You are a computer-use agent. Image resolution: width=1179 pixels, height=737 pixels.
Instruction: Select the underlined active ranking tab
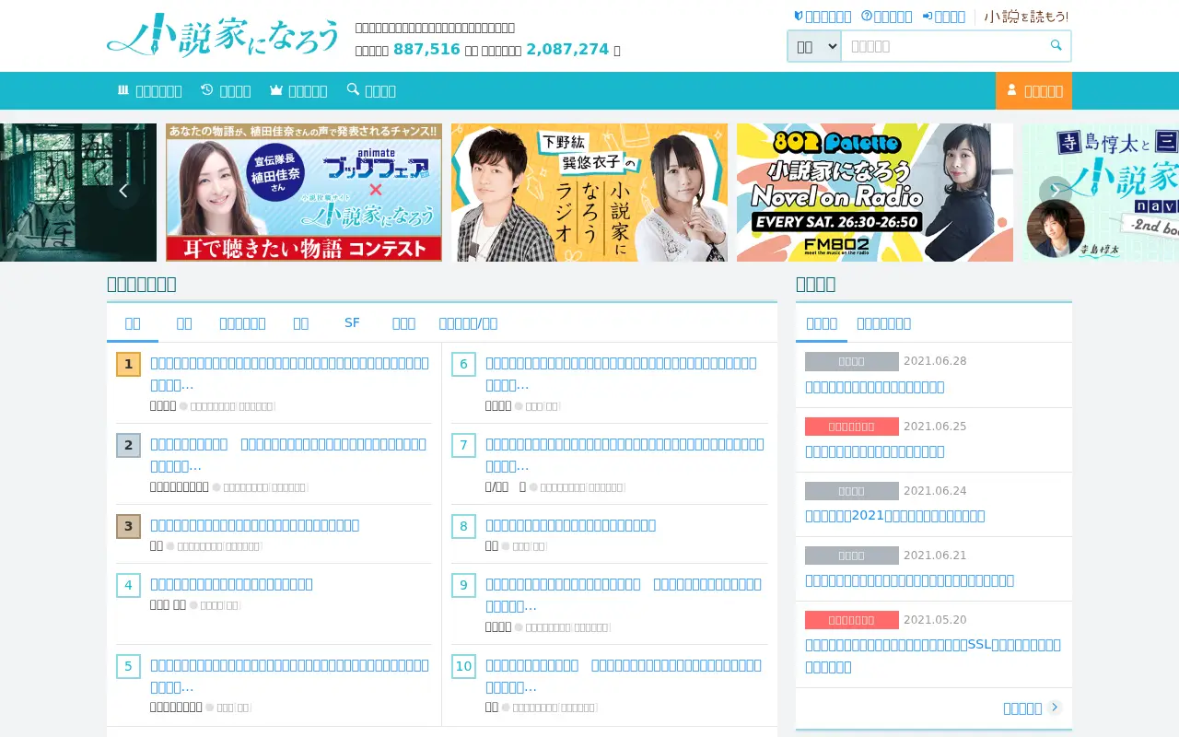(x=133, y=322)
